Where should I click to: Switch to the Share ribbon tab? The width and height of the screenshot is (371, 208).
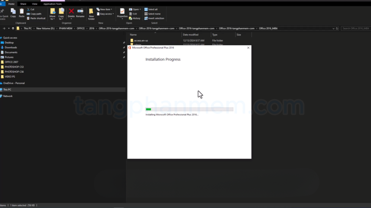click(23, 4)
